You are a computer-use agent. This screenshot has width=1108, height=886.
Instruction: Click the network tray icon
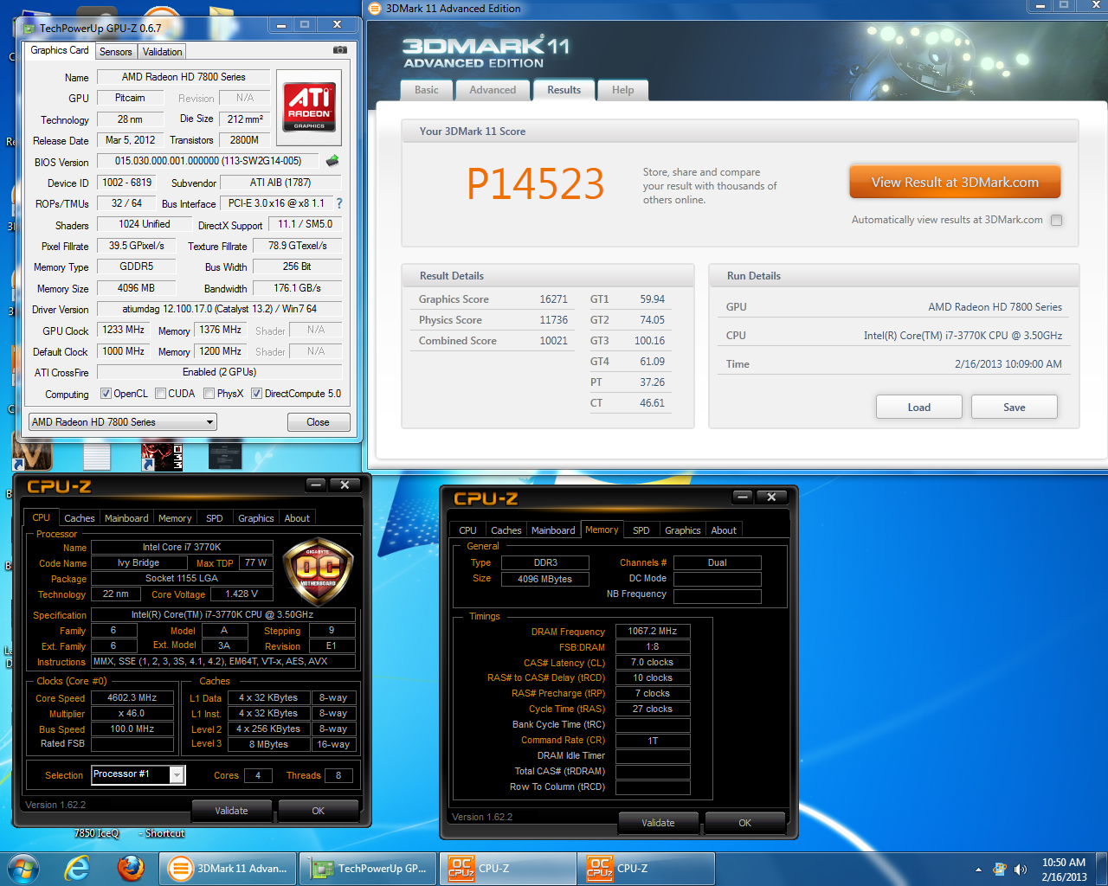(1000, 870)
